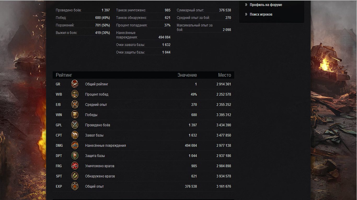Viewport: 357px width, 200px height.
Task: Click the Значение column header
Action: click(187, 75)
